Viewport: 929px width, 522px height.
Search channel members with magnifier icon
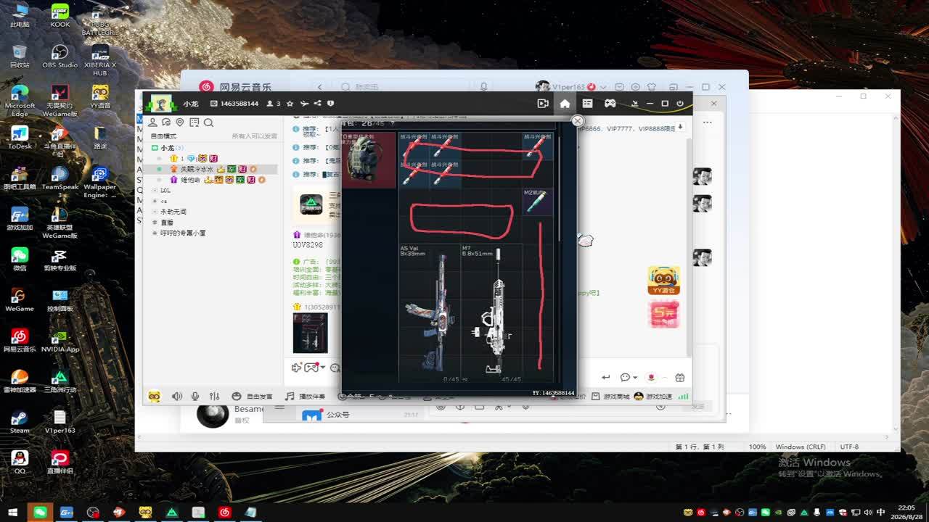208,123
